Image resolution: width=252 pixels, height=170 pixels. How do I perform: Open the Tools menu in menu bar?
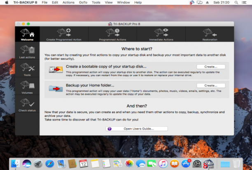tap(96, 2)
